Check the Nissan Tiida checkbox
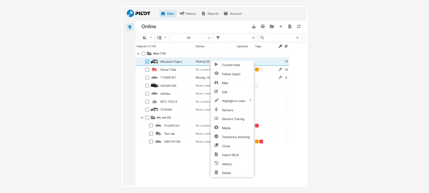429x193 pixels. (147, 70)
